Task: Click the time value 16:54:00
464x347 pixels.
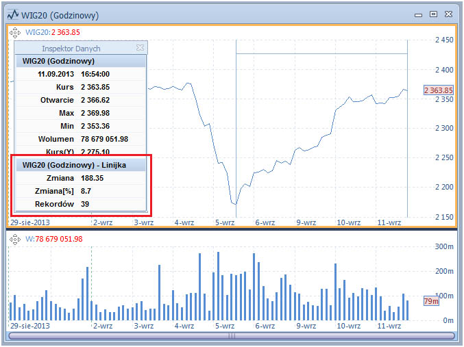Action: [95, 74]
